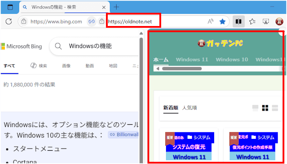287x164 pixels.
Task: Select the すべて search tab
Action: (9, 66)
